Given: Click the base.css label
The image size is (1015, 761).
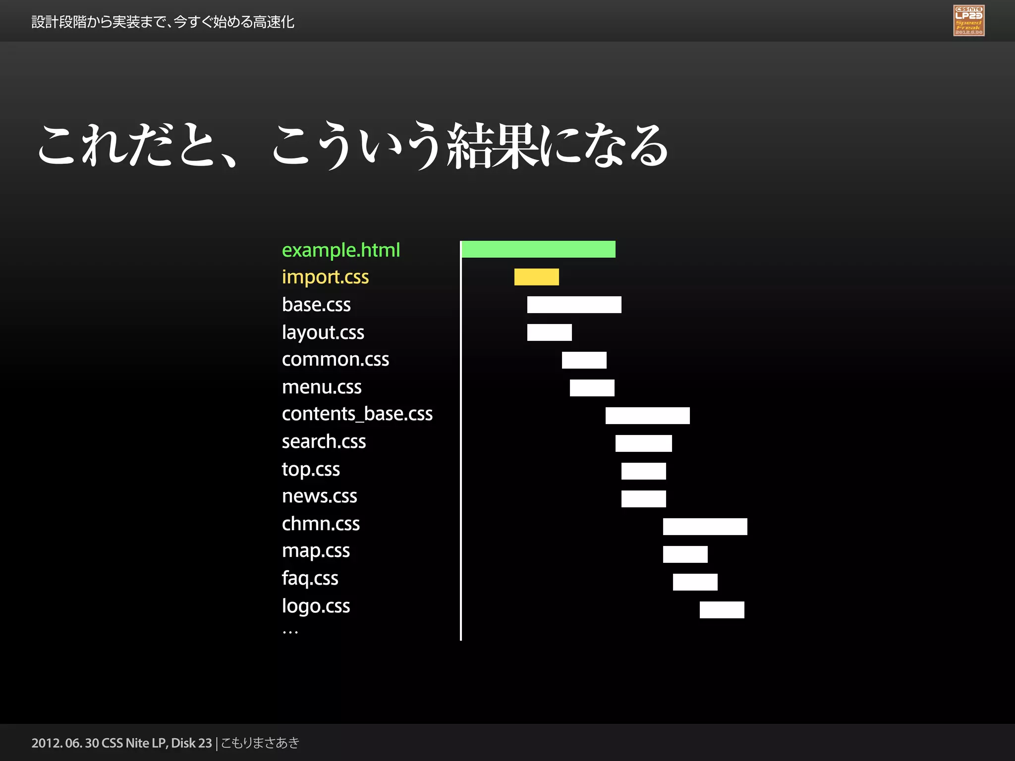Looking at the screenshot, I should tap(316, 305).
